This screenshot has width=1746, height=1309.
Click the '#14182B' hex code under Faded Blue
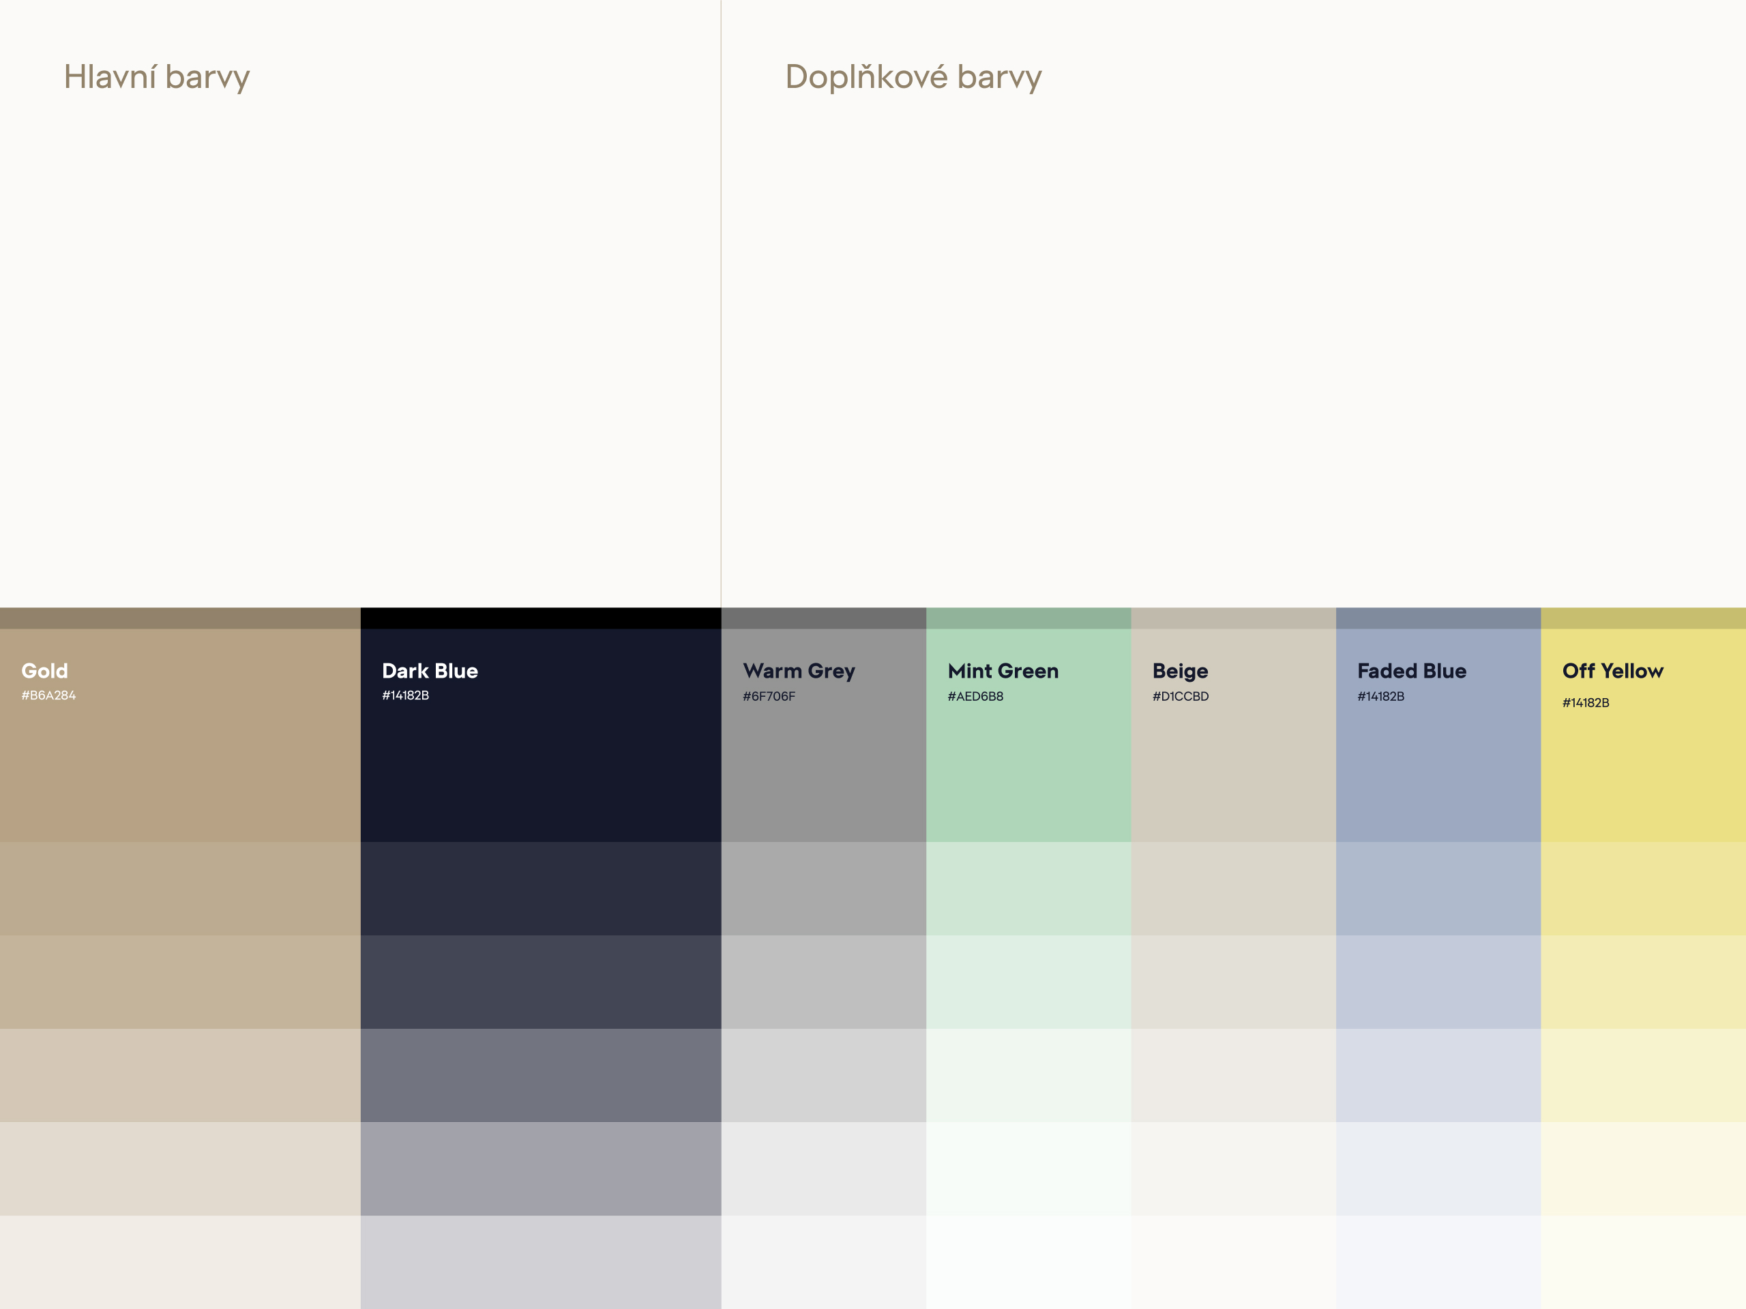1381,696
